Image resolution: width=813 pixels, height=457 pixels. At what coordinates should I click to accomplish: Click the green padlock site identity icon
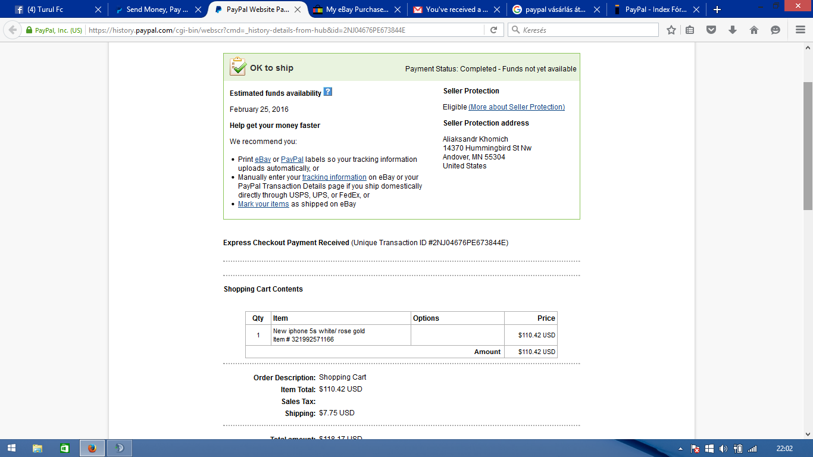click(28, 30)
